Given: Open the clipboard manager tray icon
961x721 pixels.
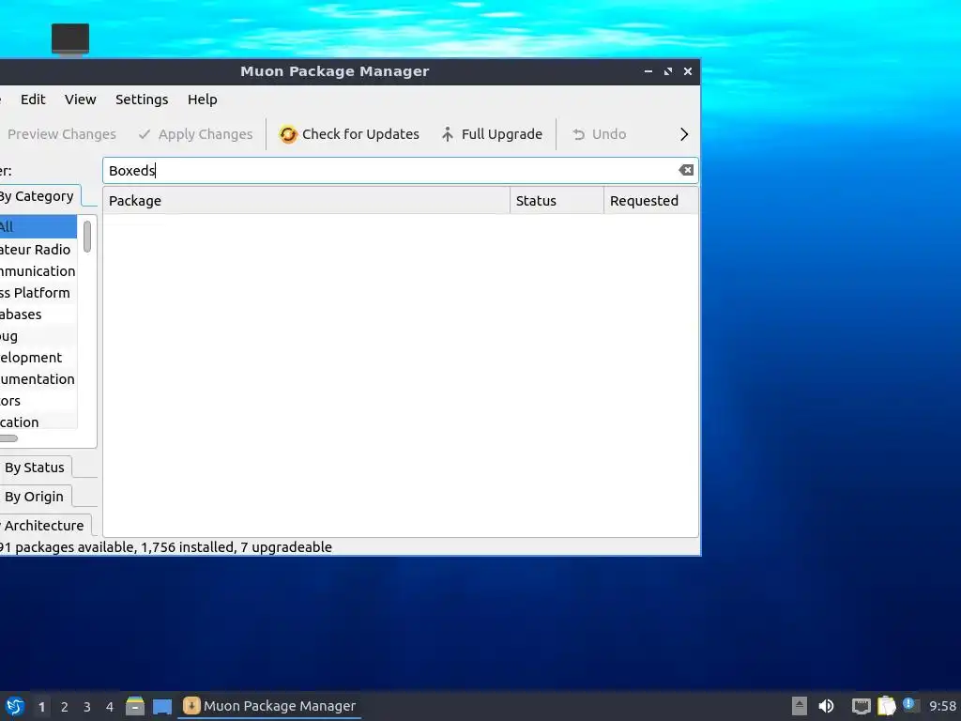Looking at the screenshot, I should click(886, 706).
